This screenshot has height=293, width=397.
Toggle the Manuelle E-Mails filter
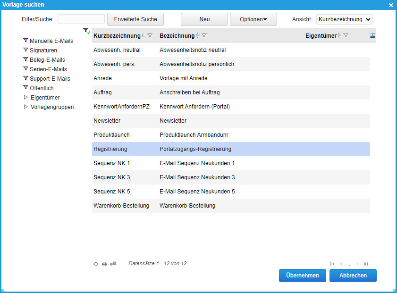point(25,41)
